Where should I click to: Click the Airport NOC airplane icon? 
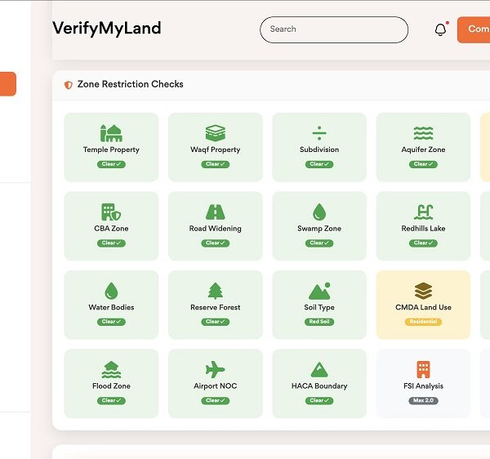pyautogui.click(x=215, y=370)
